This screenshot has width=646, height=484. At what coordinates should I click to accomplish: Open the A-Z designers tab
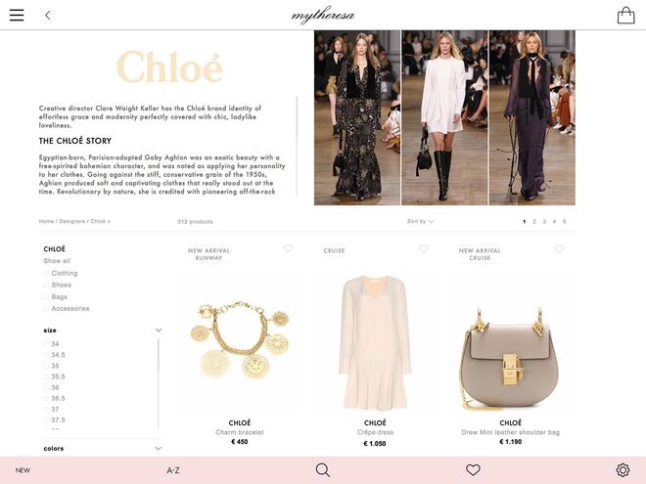[173, 470]
